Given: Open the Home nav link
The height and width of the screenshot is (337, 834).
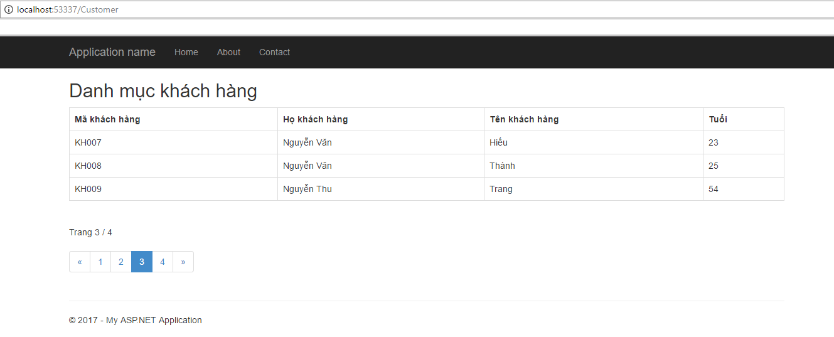Looking at the screenshot, I should [186, 52].
